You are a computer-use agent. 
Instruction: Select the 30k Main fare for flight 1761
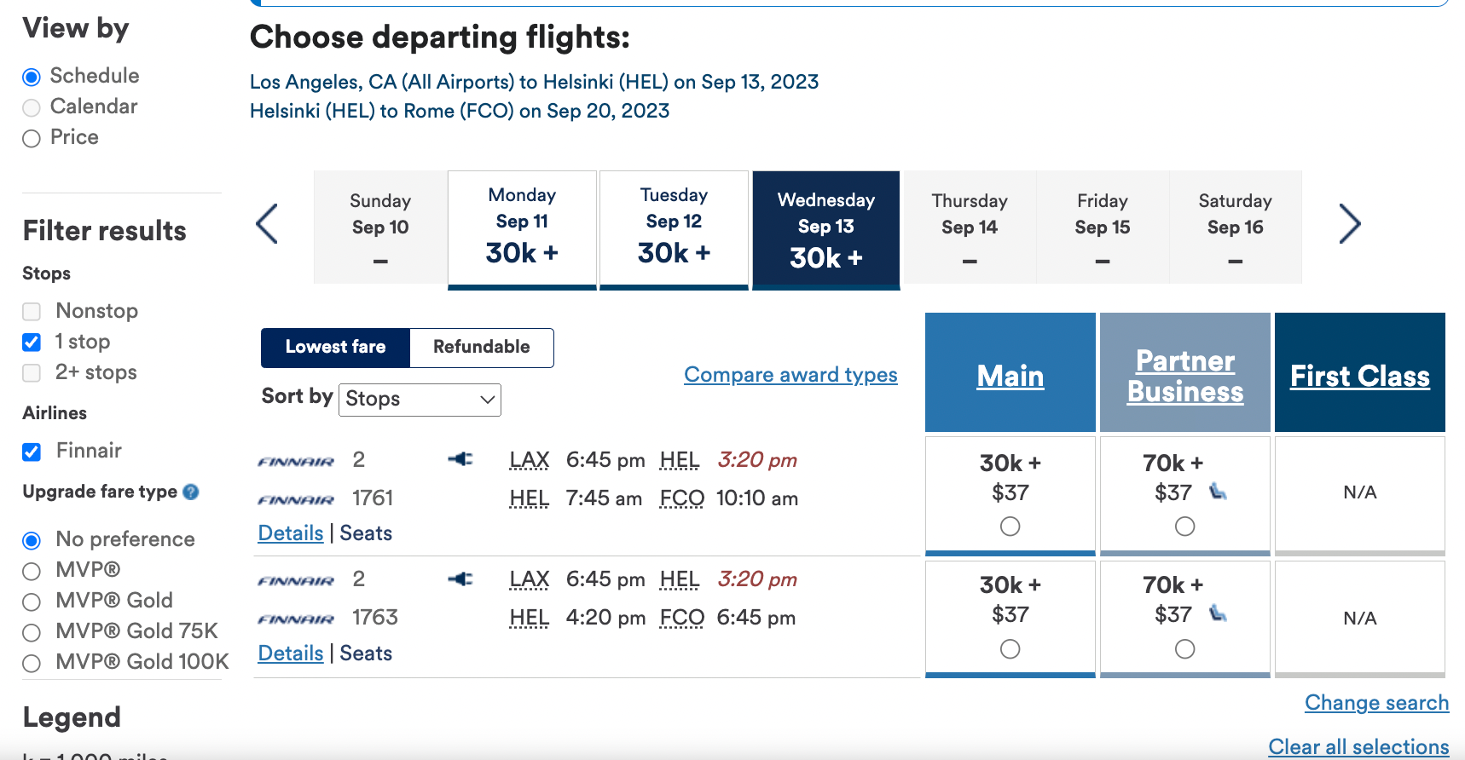(1010, 527)
